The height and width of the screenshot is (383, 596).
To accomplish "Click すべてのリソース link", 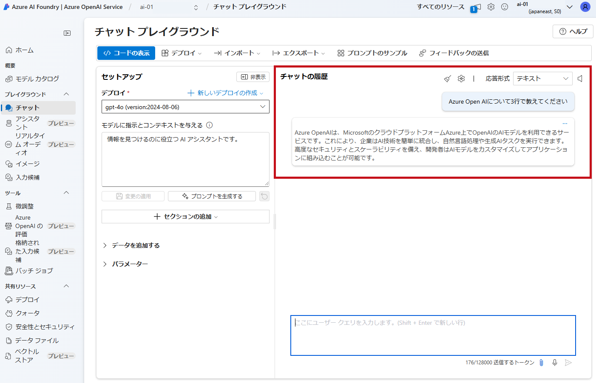I will 440,7.
